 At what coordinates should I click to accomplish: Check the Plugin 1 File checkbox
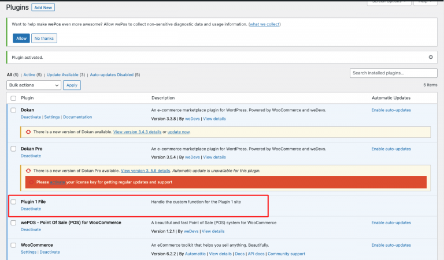(x=13, y=202)
